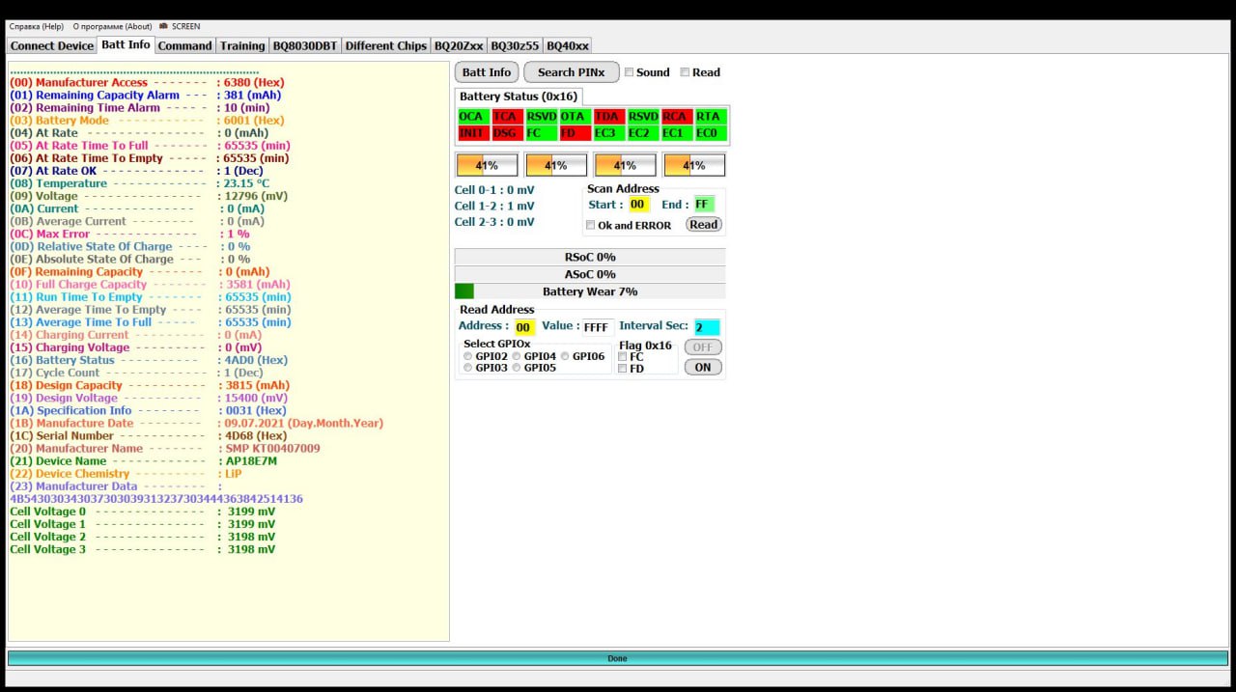This screenshot has height=692, width=1236.
Task: Click the Batt Info button
Action: point(487,72)
